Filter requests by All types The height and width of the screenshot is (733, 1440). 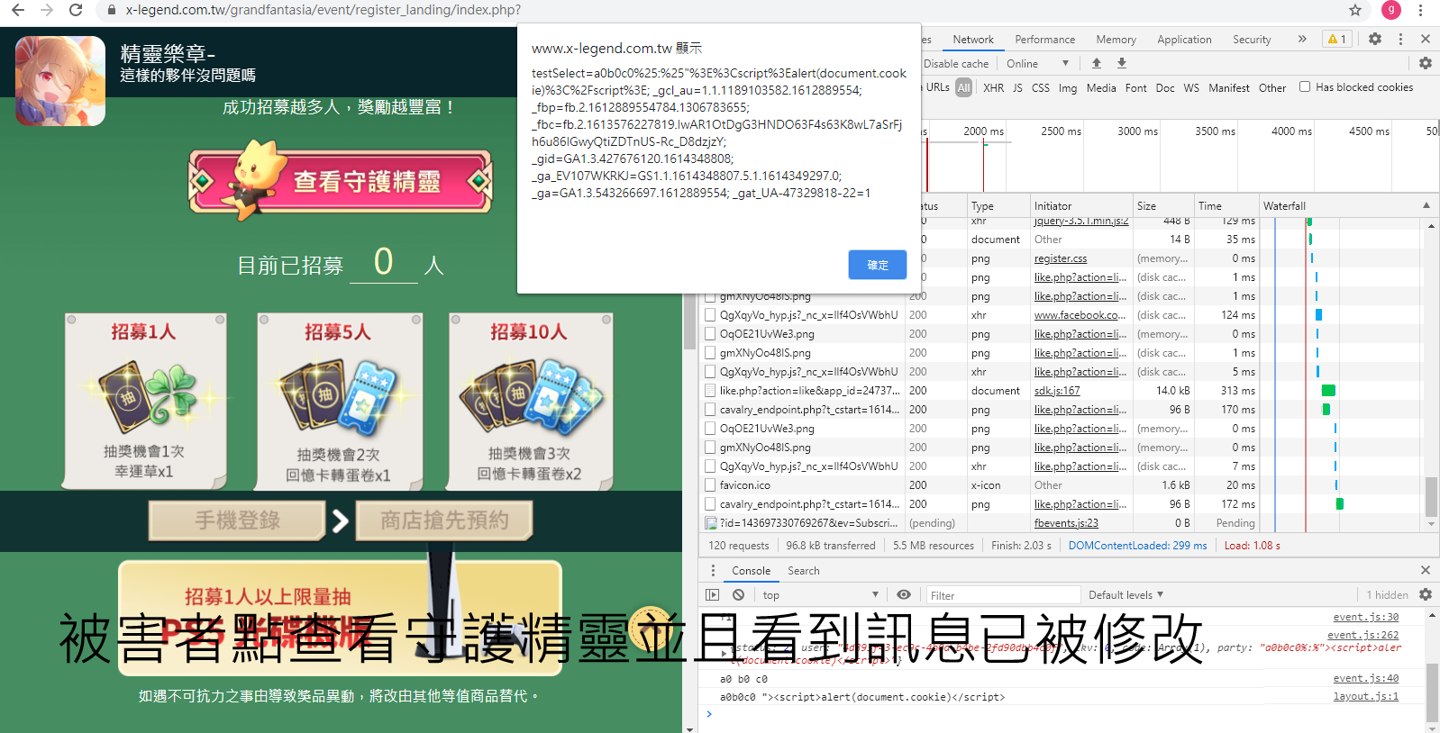tap(963, 87)
